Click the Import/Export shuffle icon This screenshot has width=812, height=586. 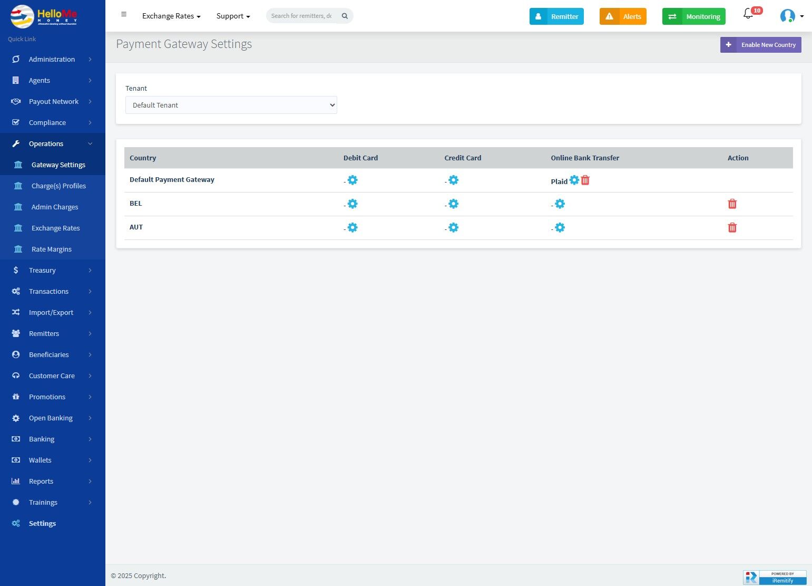point(16,312)
